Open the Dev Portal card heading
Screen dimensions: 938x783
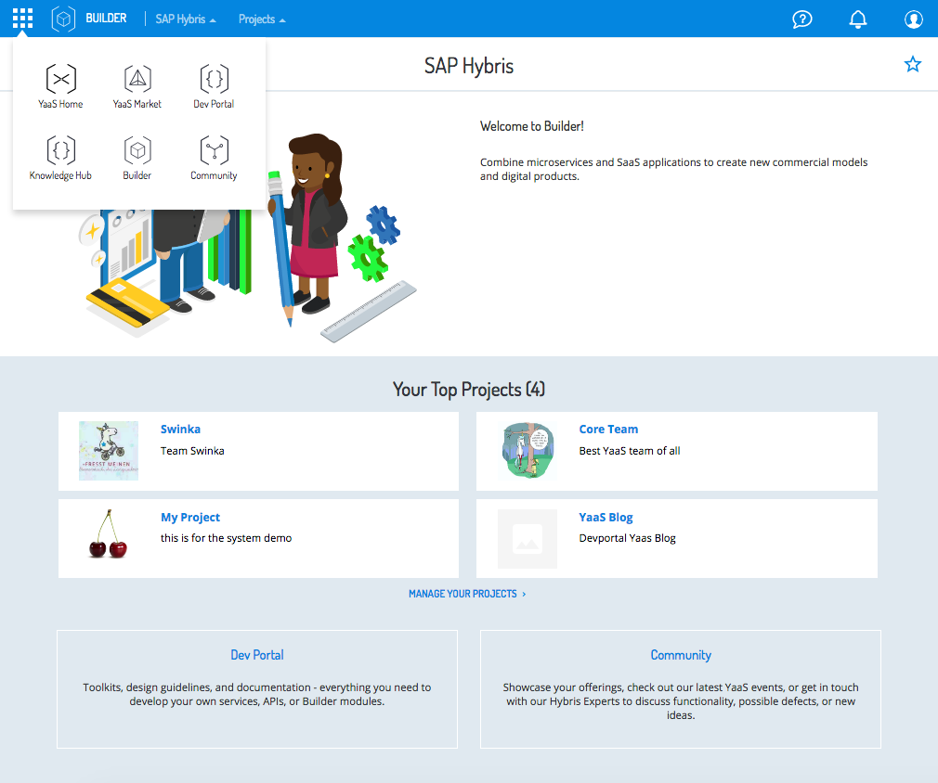257,655
